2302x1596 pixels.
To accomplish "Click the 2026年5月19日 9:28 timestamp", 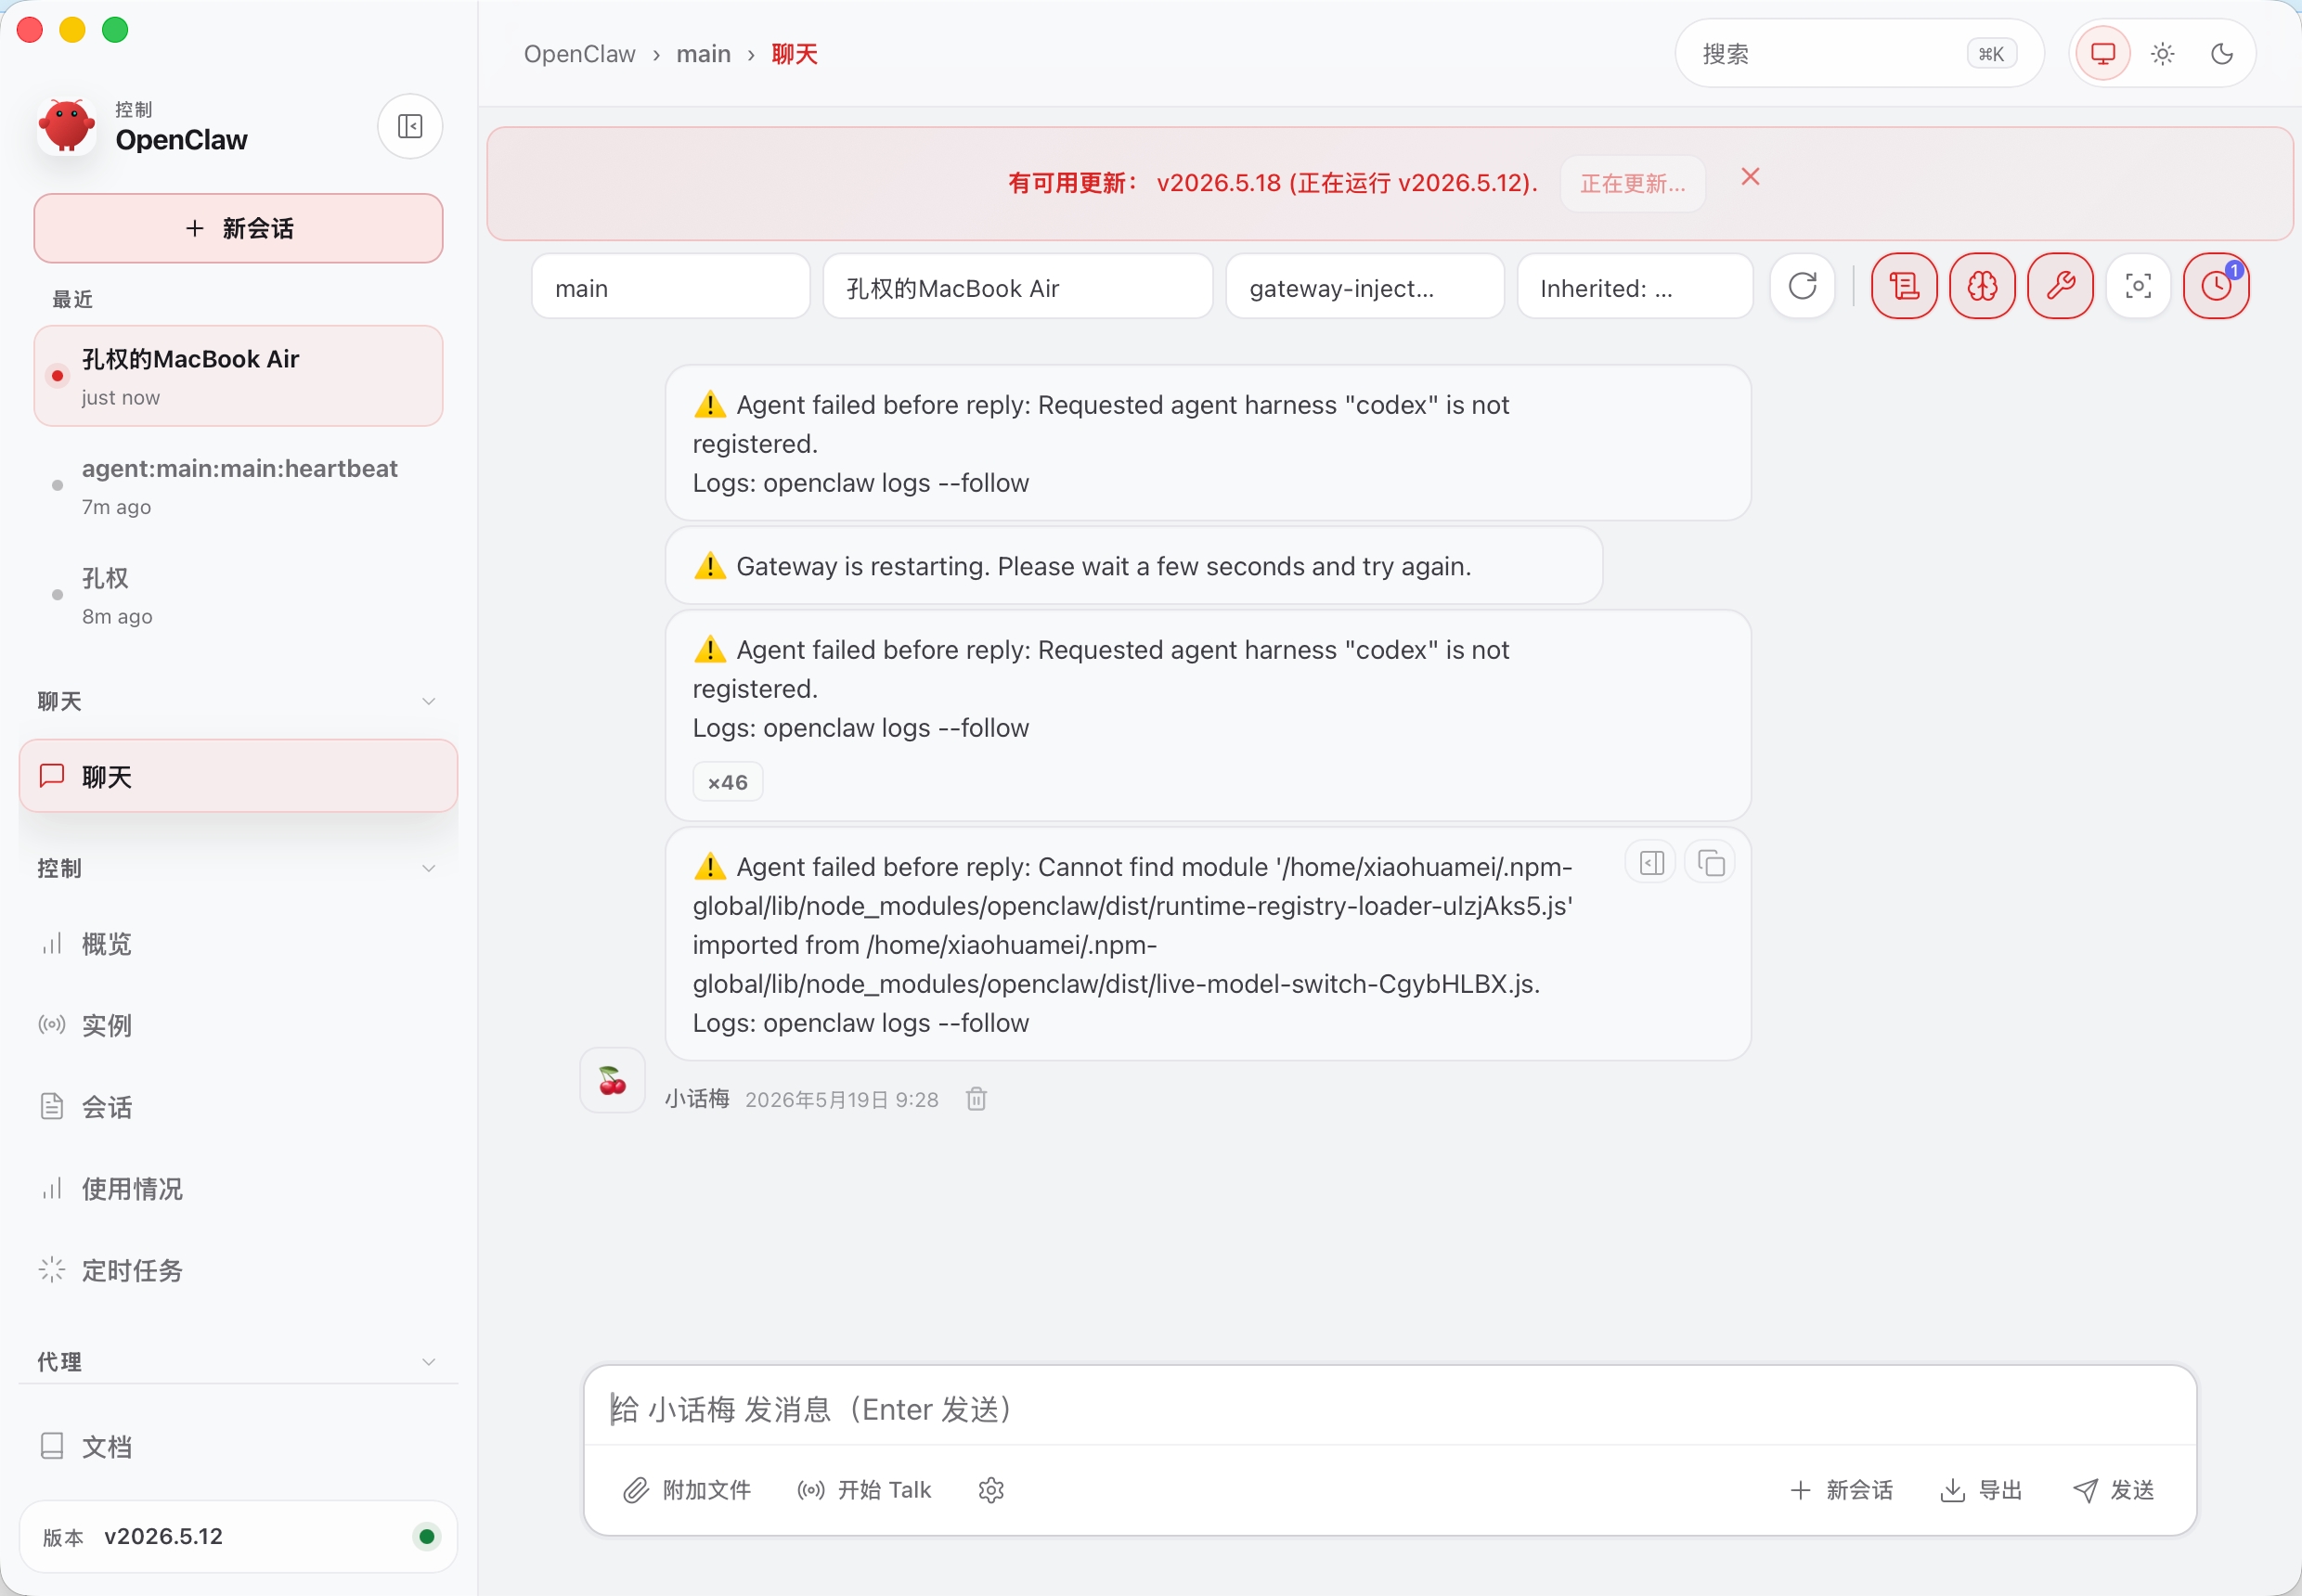I will click(x=841, y=1099).
